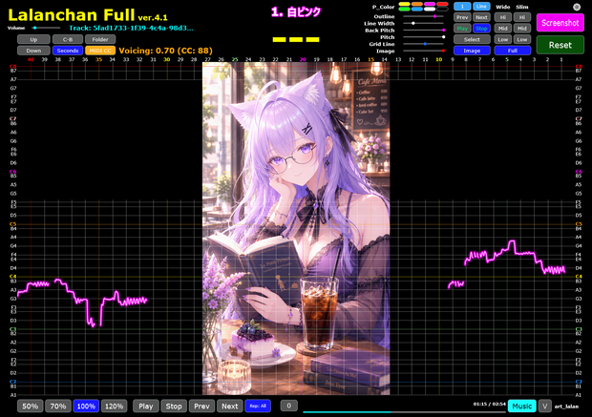
Task: Click the green Play button in top panel
Action: pos(462,29)
